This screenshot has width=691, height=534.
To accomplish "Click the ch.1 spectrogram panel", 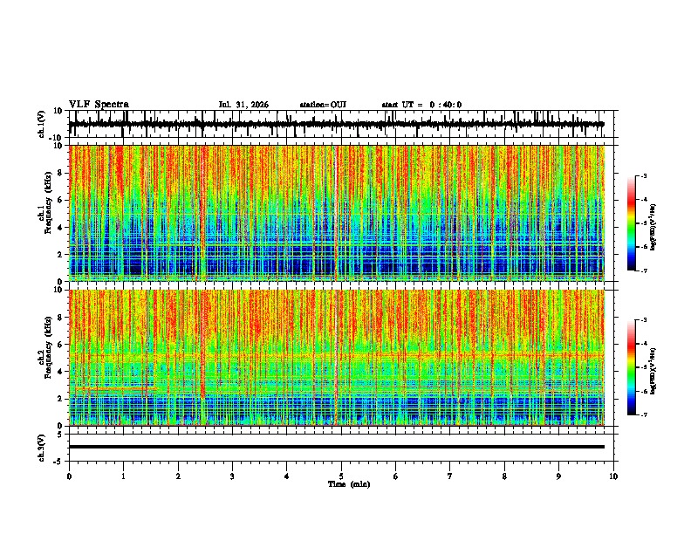I will tap(337, 213).
